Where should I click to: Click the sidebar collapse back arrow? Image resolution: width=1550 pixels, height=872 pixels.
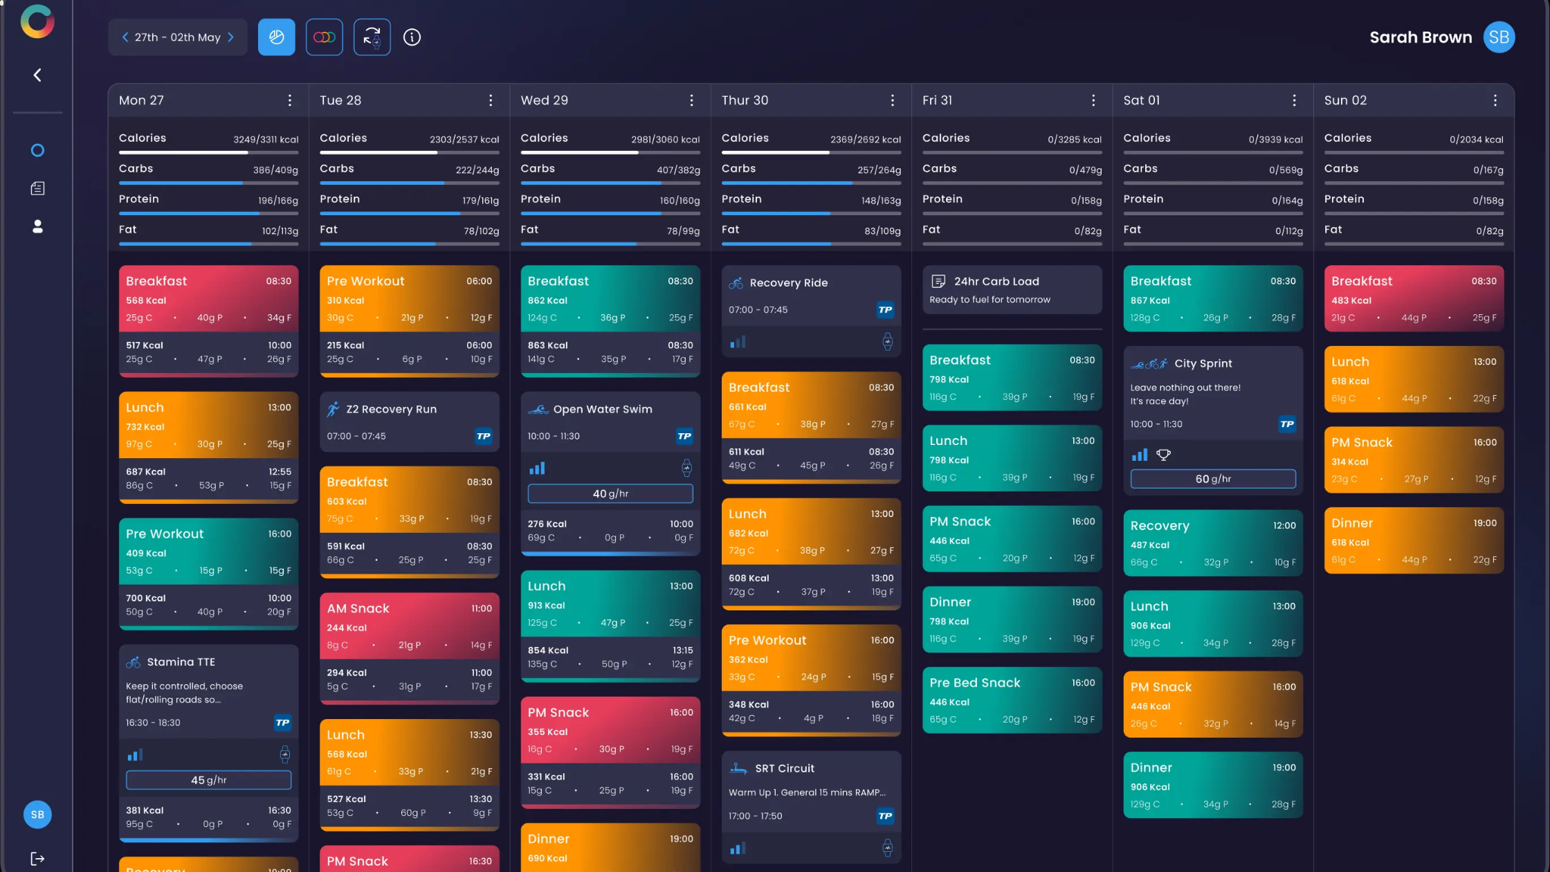point(37,75)
